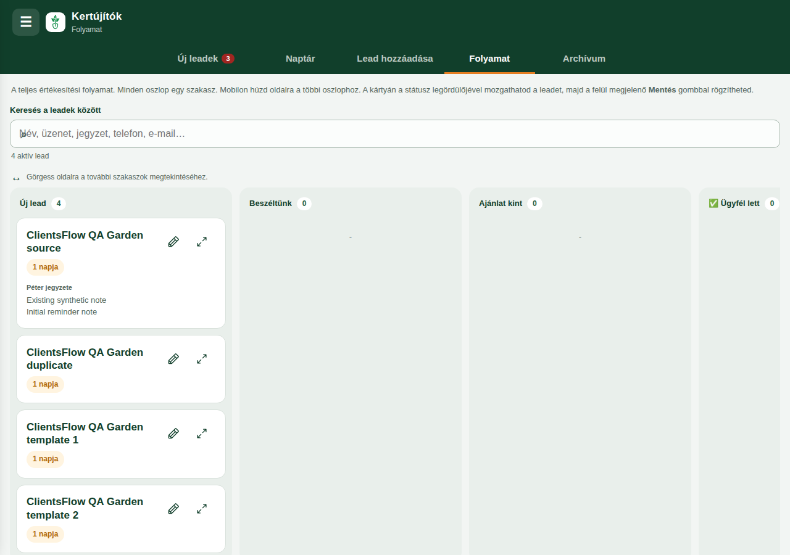Click the Beszéltünk column header

tap(270, 203)
